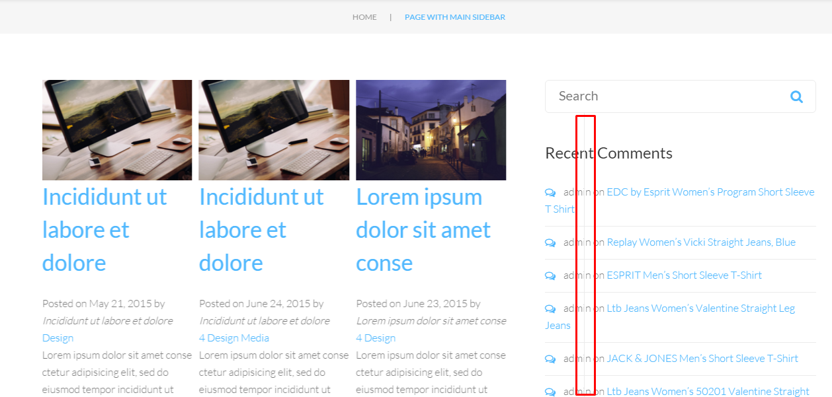832x397 pixels.
Task: Open Lorem ipsum dolor sit amet conse title
Action: pyautogui.click(x=423, y=230)
